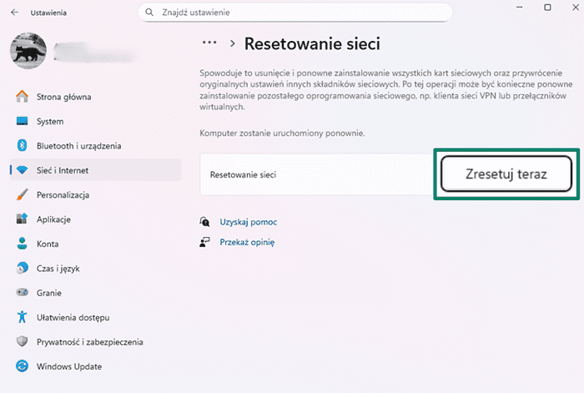Image resolution: width=584 pixels, height=393 pixels.
Task: Click the Ułatwienia dostępu accessibility icon
Action: click(x=23, y=318)
